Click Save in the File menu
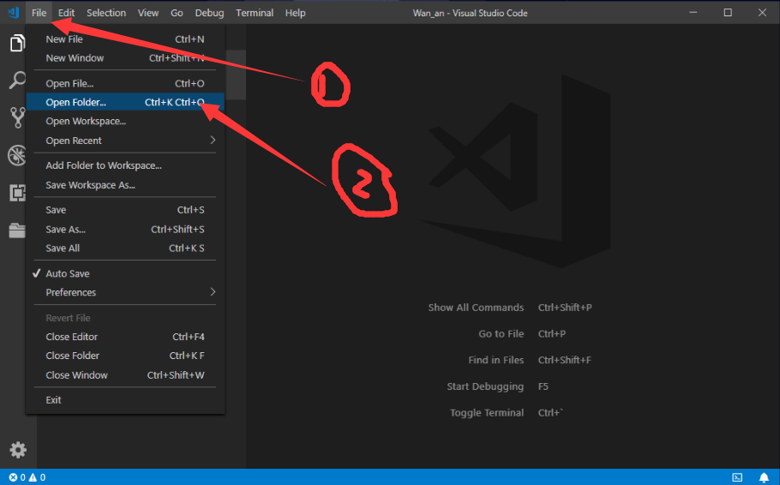780x485 pixels. (x=125, y=210)
